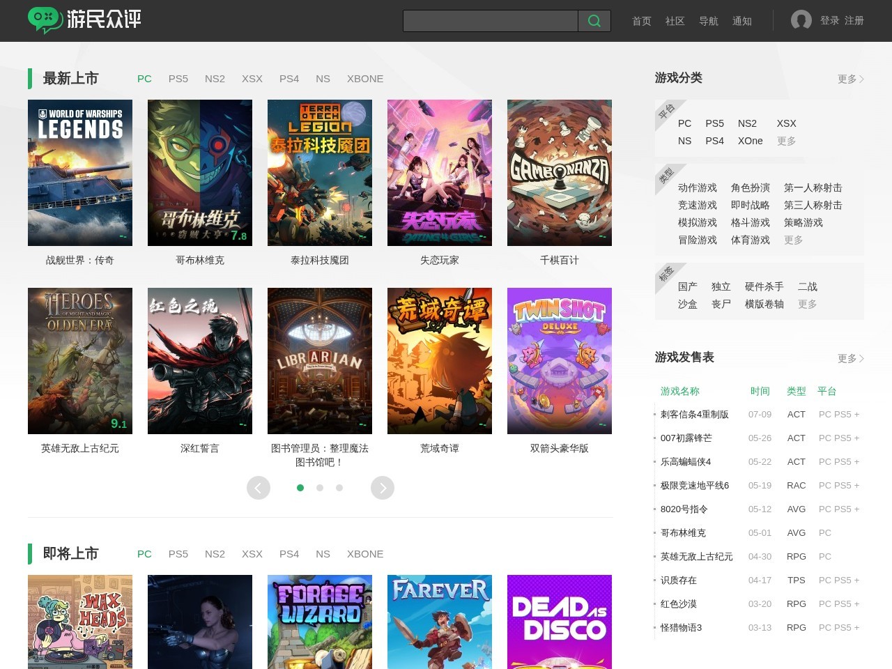Viewport: 892px width, 669px height.
Task: Open 首页 in the top navigation
Action: (642, 21)
